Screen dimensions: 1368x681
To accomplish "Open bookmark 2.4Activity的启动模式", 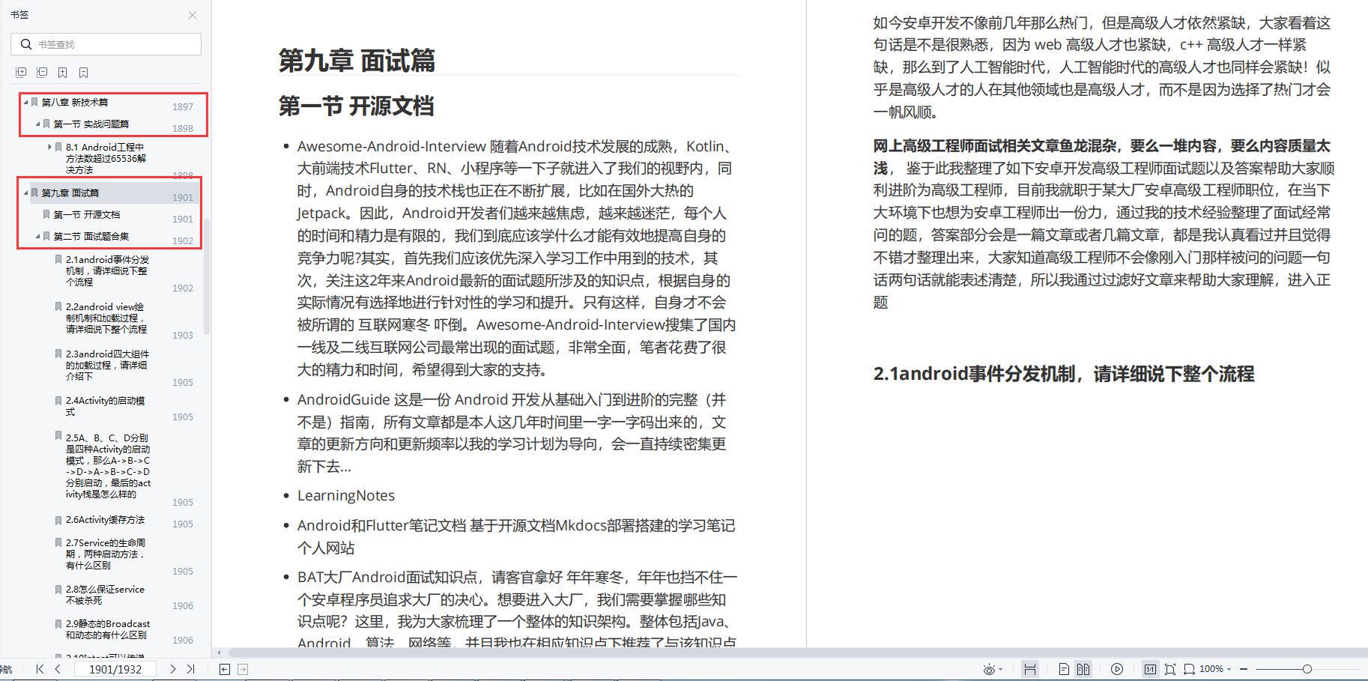I will (105, 406).
